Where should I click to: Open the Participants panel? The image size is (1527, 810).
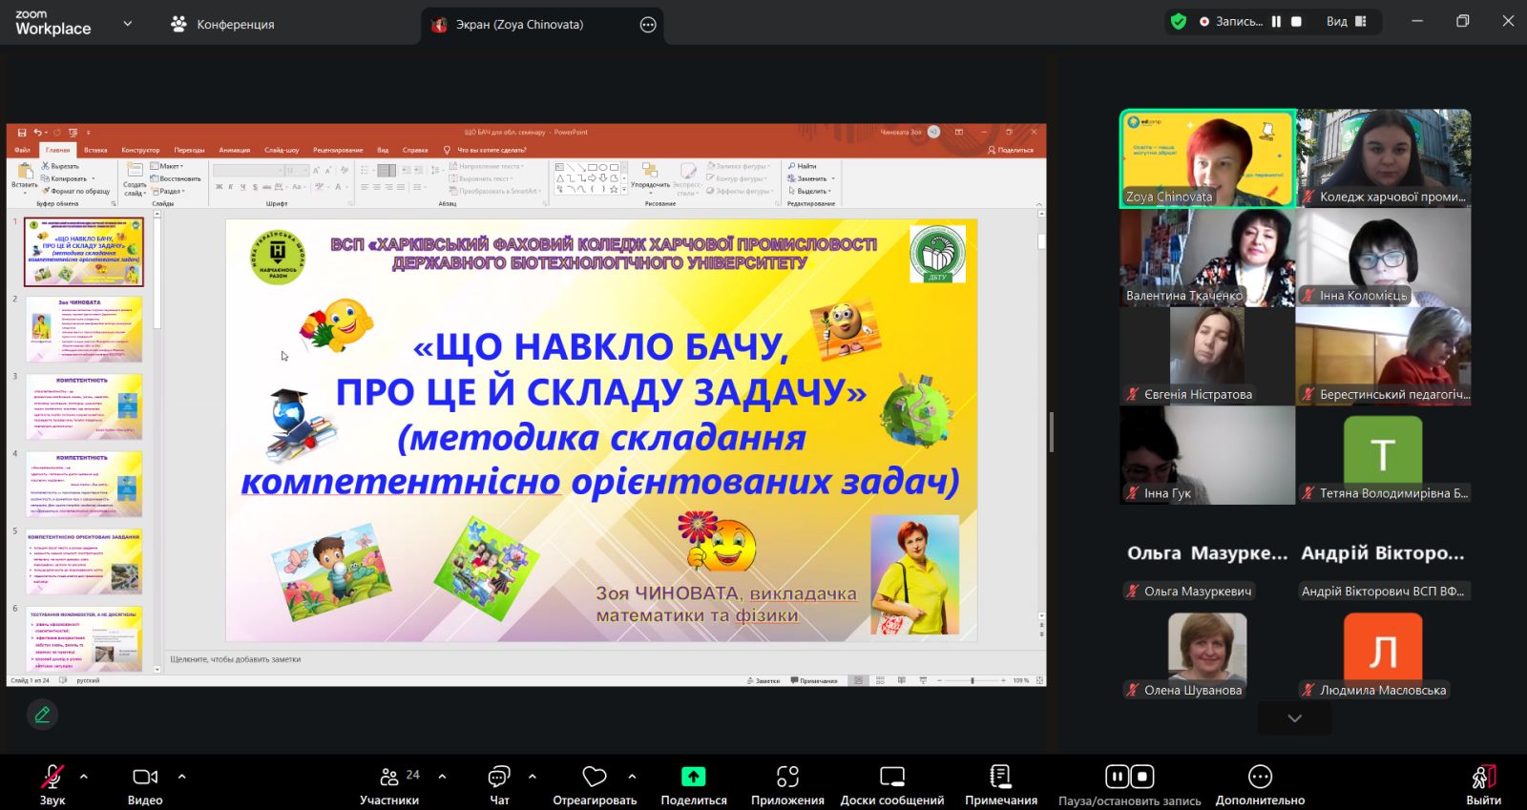point(389,785)
